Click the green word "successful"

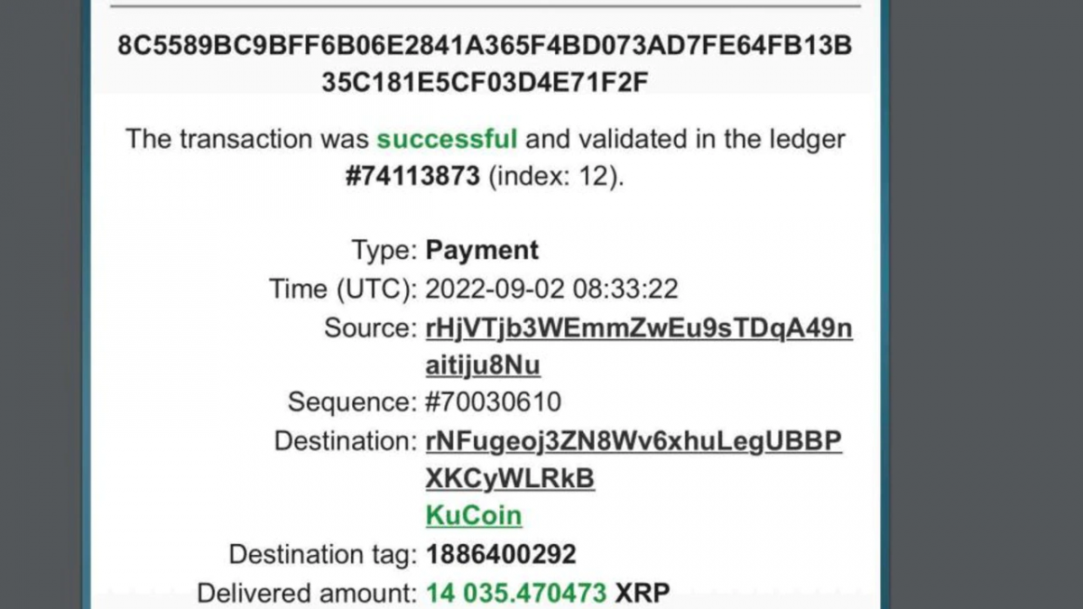(447, 139)
